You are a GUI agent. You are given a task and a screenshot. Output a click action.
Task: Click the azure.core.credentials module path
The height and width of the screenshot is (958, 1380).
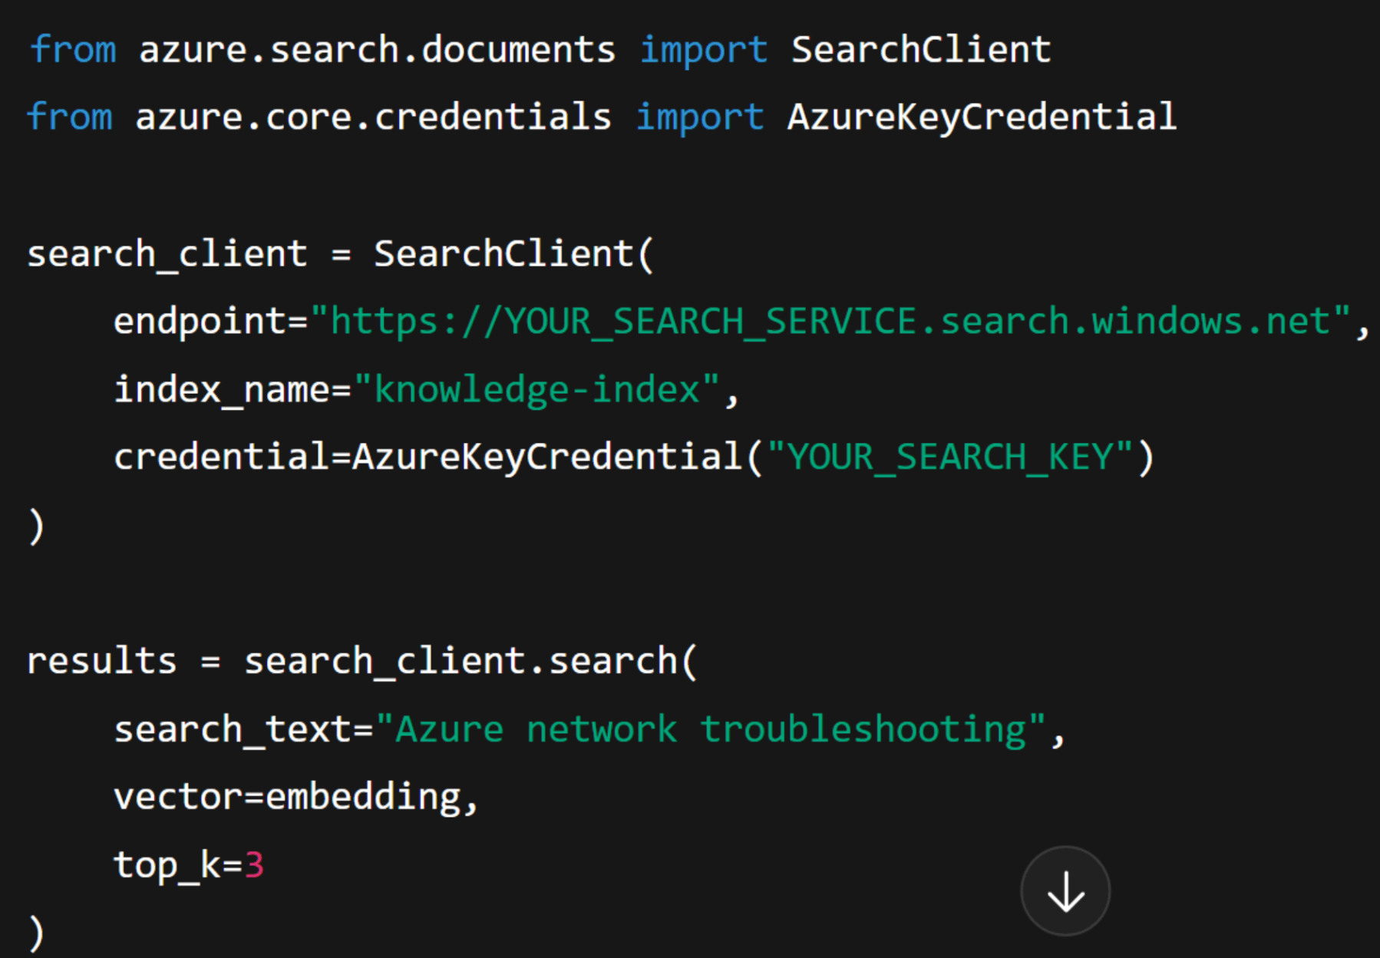pyautogui.click(x=373, y=117)
